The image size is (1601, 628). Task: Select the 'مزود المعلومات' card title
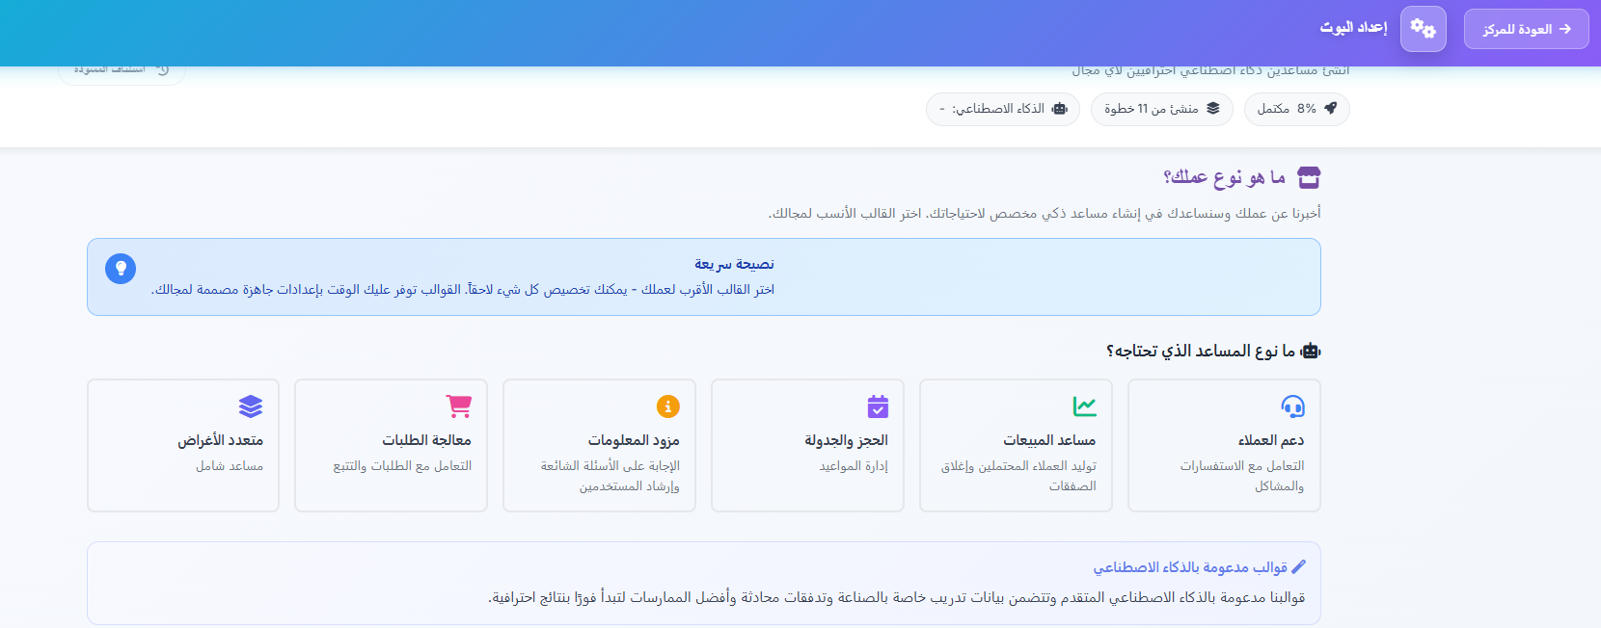[x=634, y=440]
